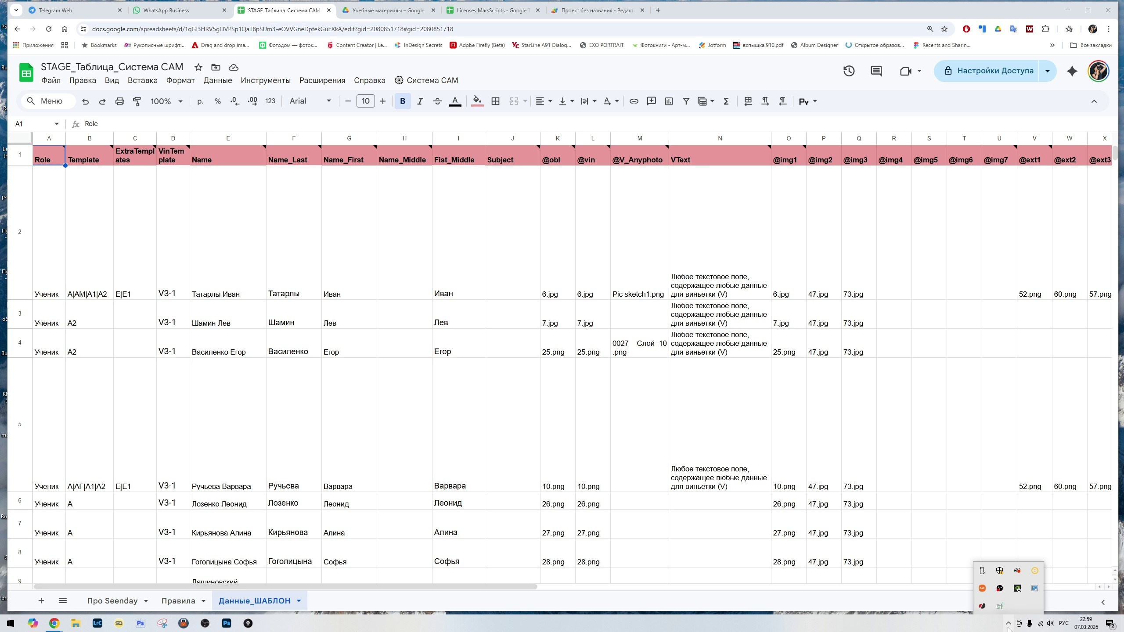Switch to the Правила sheet tab
The height and width of the screenshot is (632, 1124).
(x=178, y=601)
